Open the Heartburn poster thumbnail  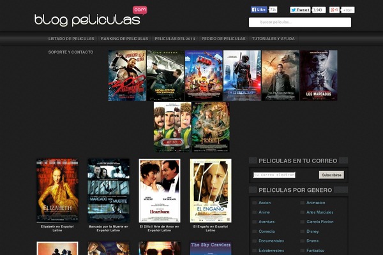pos(160,191)
